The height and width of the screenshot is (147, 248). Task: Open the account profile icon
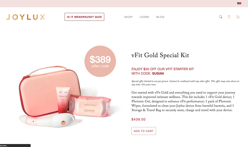pos(229,17)
